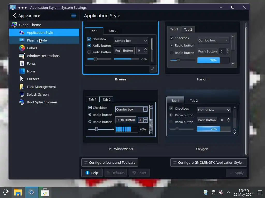Select the second Radio button in MS Windows 9x preview
This screenshot has width=265, height=198.
[90, 122]
